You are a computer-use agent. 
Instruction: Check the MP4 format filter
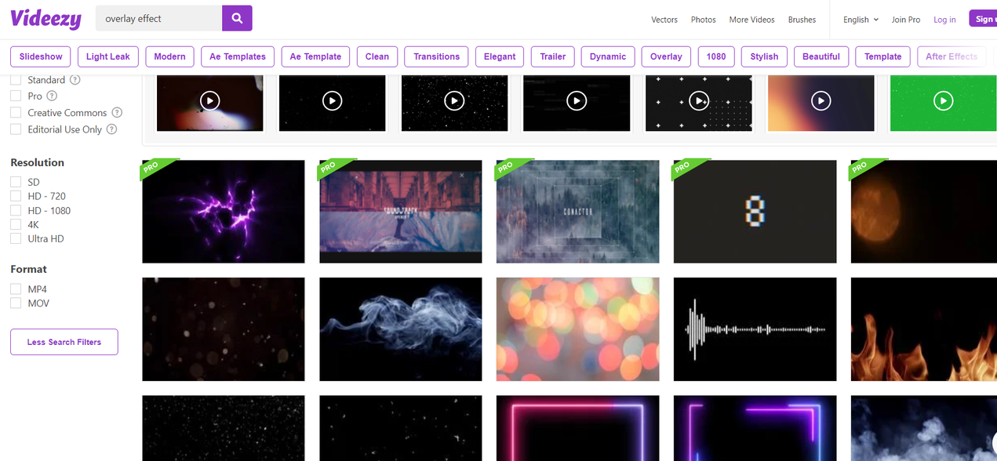pos(15,289)
